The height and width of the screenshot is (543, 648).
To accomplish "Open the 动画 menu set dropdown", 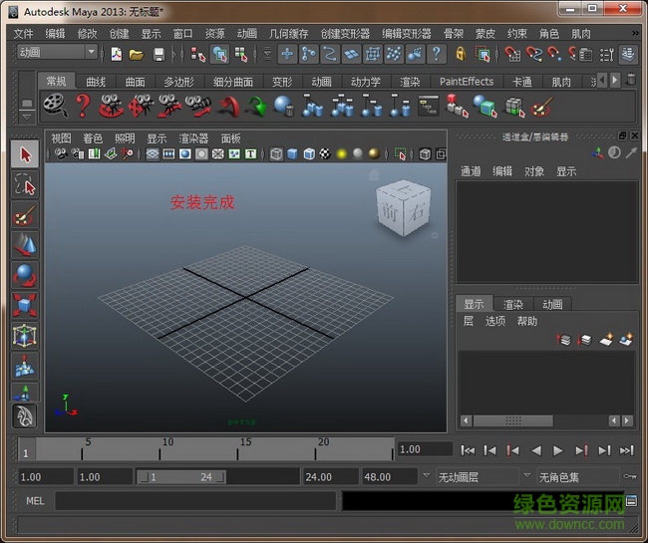I will point(58,53).
